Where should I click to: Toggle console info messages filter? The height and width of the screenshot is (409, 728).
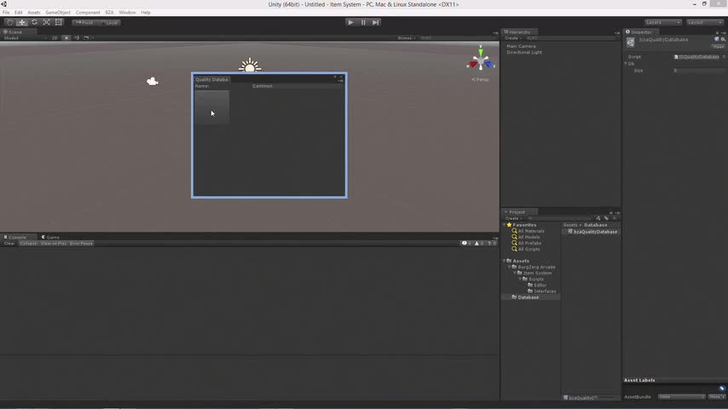(x=466, y=243)
